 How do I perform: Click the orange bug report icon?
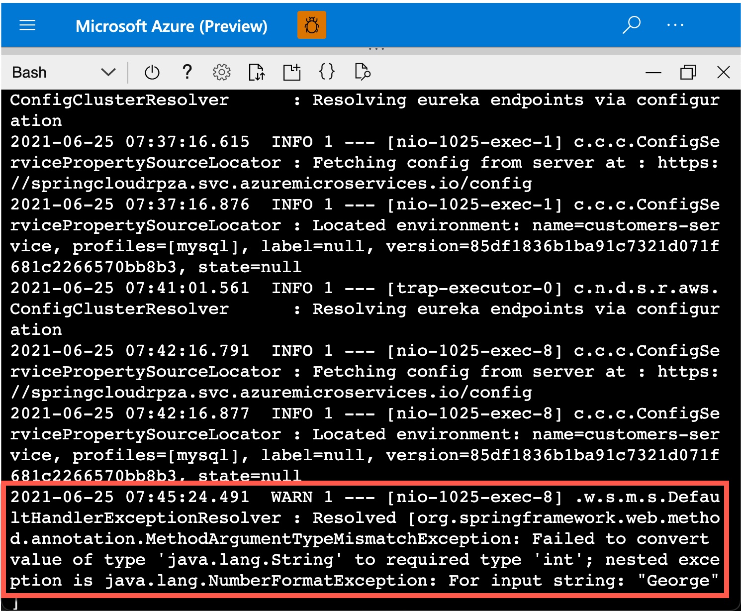tap(311, 25)
